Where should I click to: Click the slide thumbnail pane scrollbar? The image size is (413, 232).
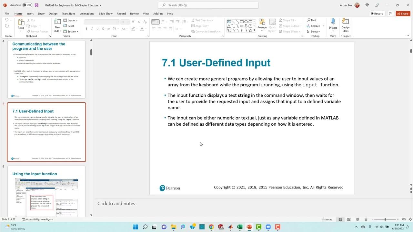coord(91,52)
